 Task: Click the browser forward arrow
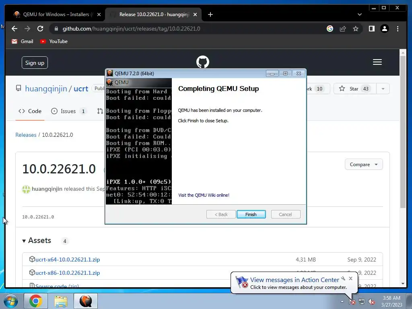(x=27, y=29)
